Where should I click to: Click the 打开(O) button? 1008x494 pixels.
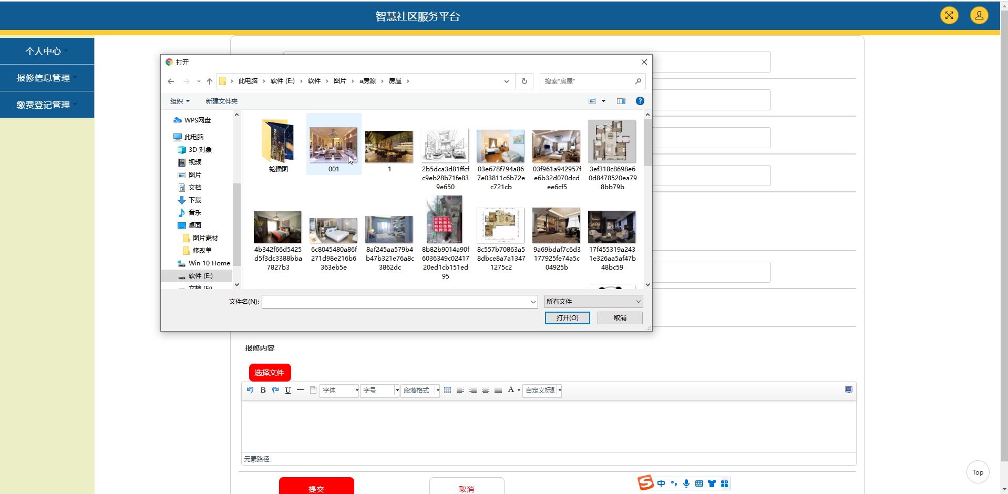pyautogui.click(x=567, y=318)
